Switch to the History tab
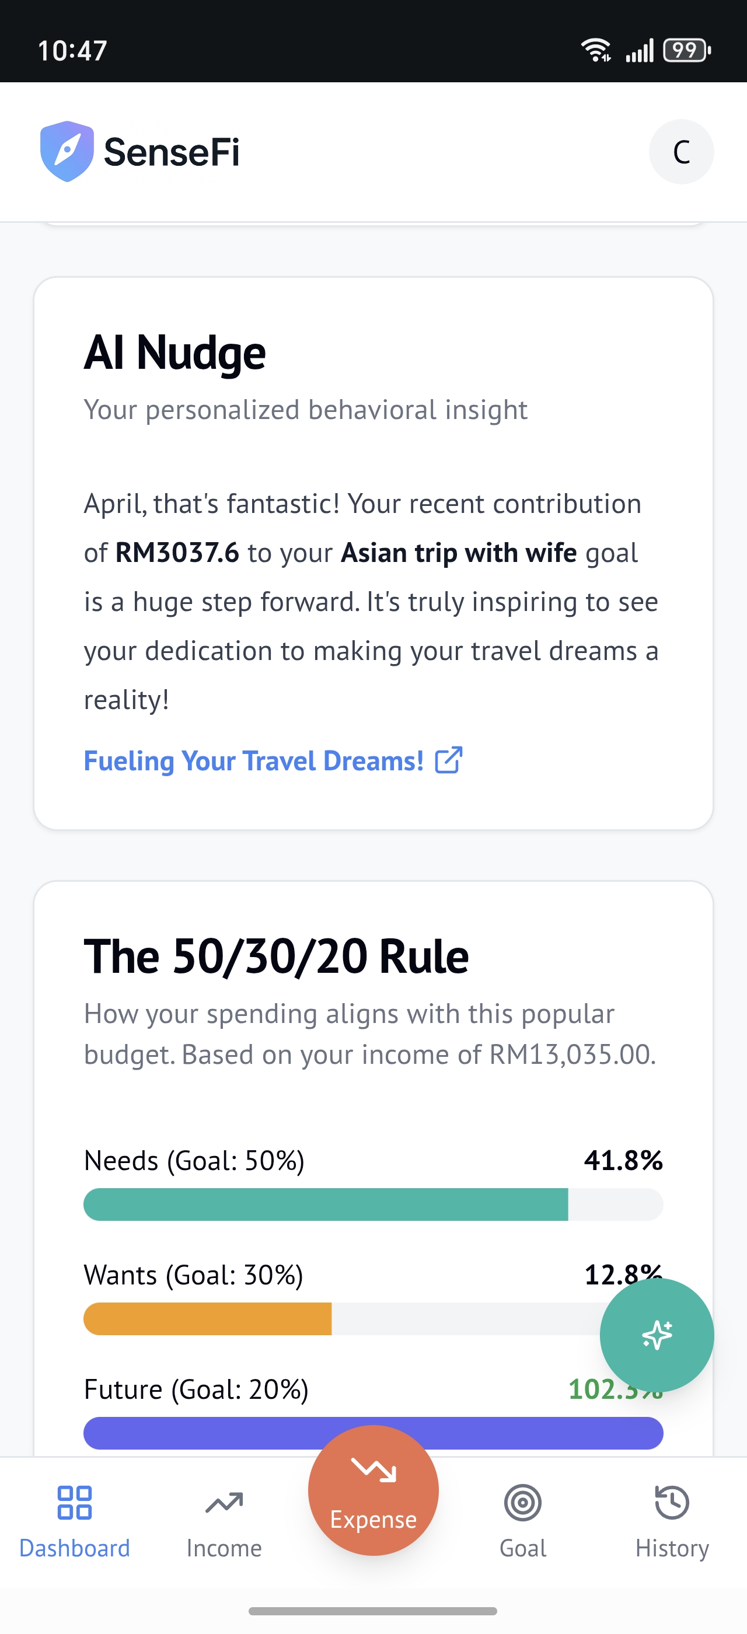Image resolution: width=747 pixels, height=1634 pixels. [672, 1548]
